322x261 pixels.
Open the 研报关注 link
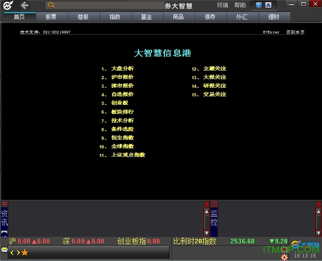coord(215,86)
